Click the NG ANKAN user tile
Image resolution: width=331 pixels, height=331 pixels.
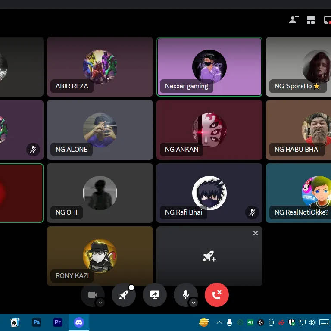(209, 130)
